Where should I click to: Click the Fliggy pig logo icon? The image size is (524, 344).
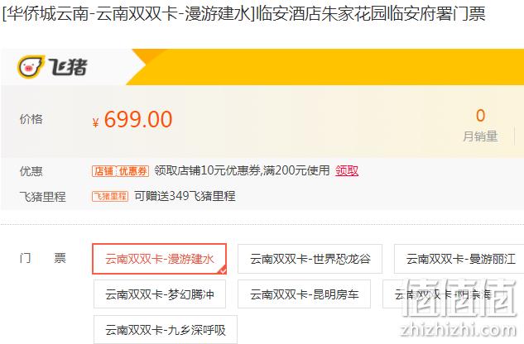coord(31,67)
